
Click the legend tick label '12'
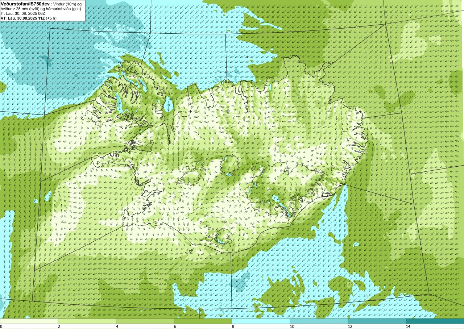click(349, 326)
